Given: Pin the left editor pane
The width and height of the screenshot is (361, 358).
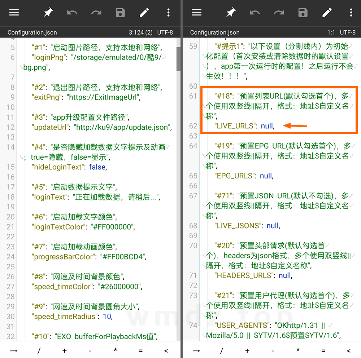Looking at the screenshot, I should pyautogui.click(x=48, y=12).
